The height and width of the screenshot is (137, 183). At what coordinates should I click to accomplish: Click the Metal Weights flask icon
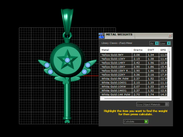click(x=101, y=36)
